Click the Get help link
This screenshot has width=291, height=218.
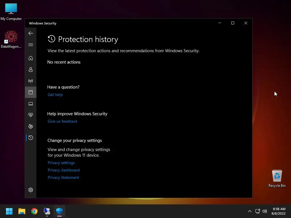tap(55, 95)
